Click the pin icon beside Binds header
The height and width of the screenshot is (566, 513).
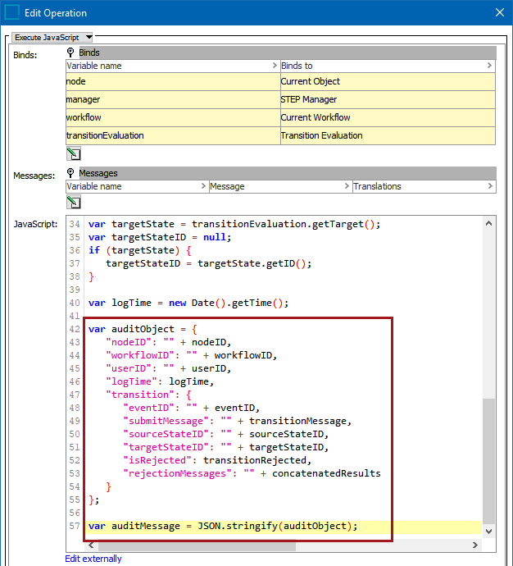[71, 52]
